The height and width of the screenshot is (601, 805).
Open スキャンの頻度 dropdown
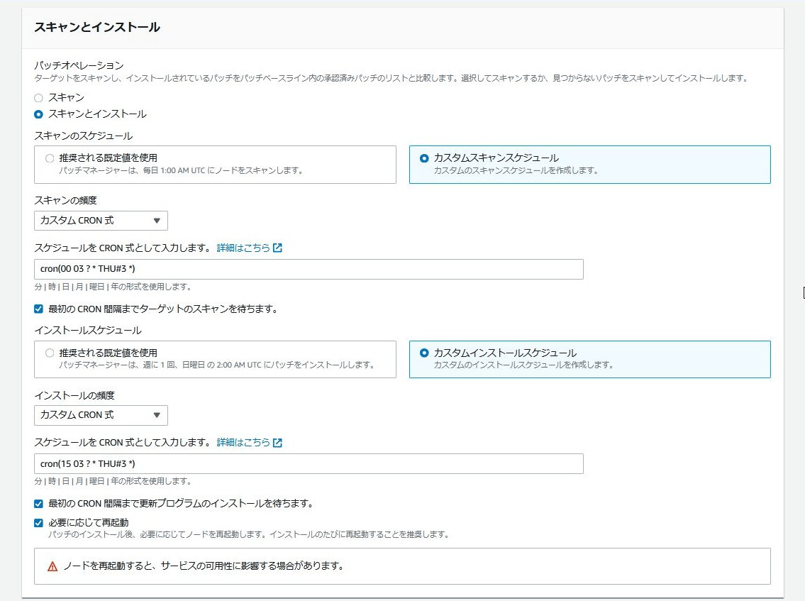[101, 221]
